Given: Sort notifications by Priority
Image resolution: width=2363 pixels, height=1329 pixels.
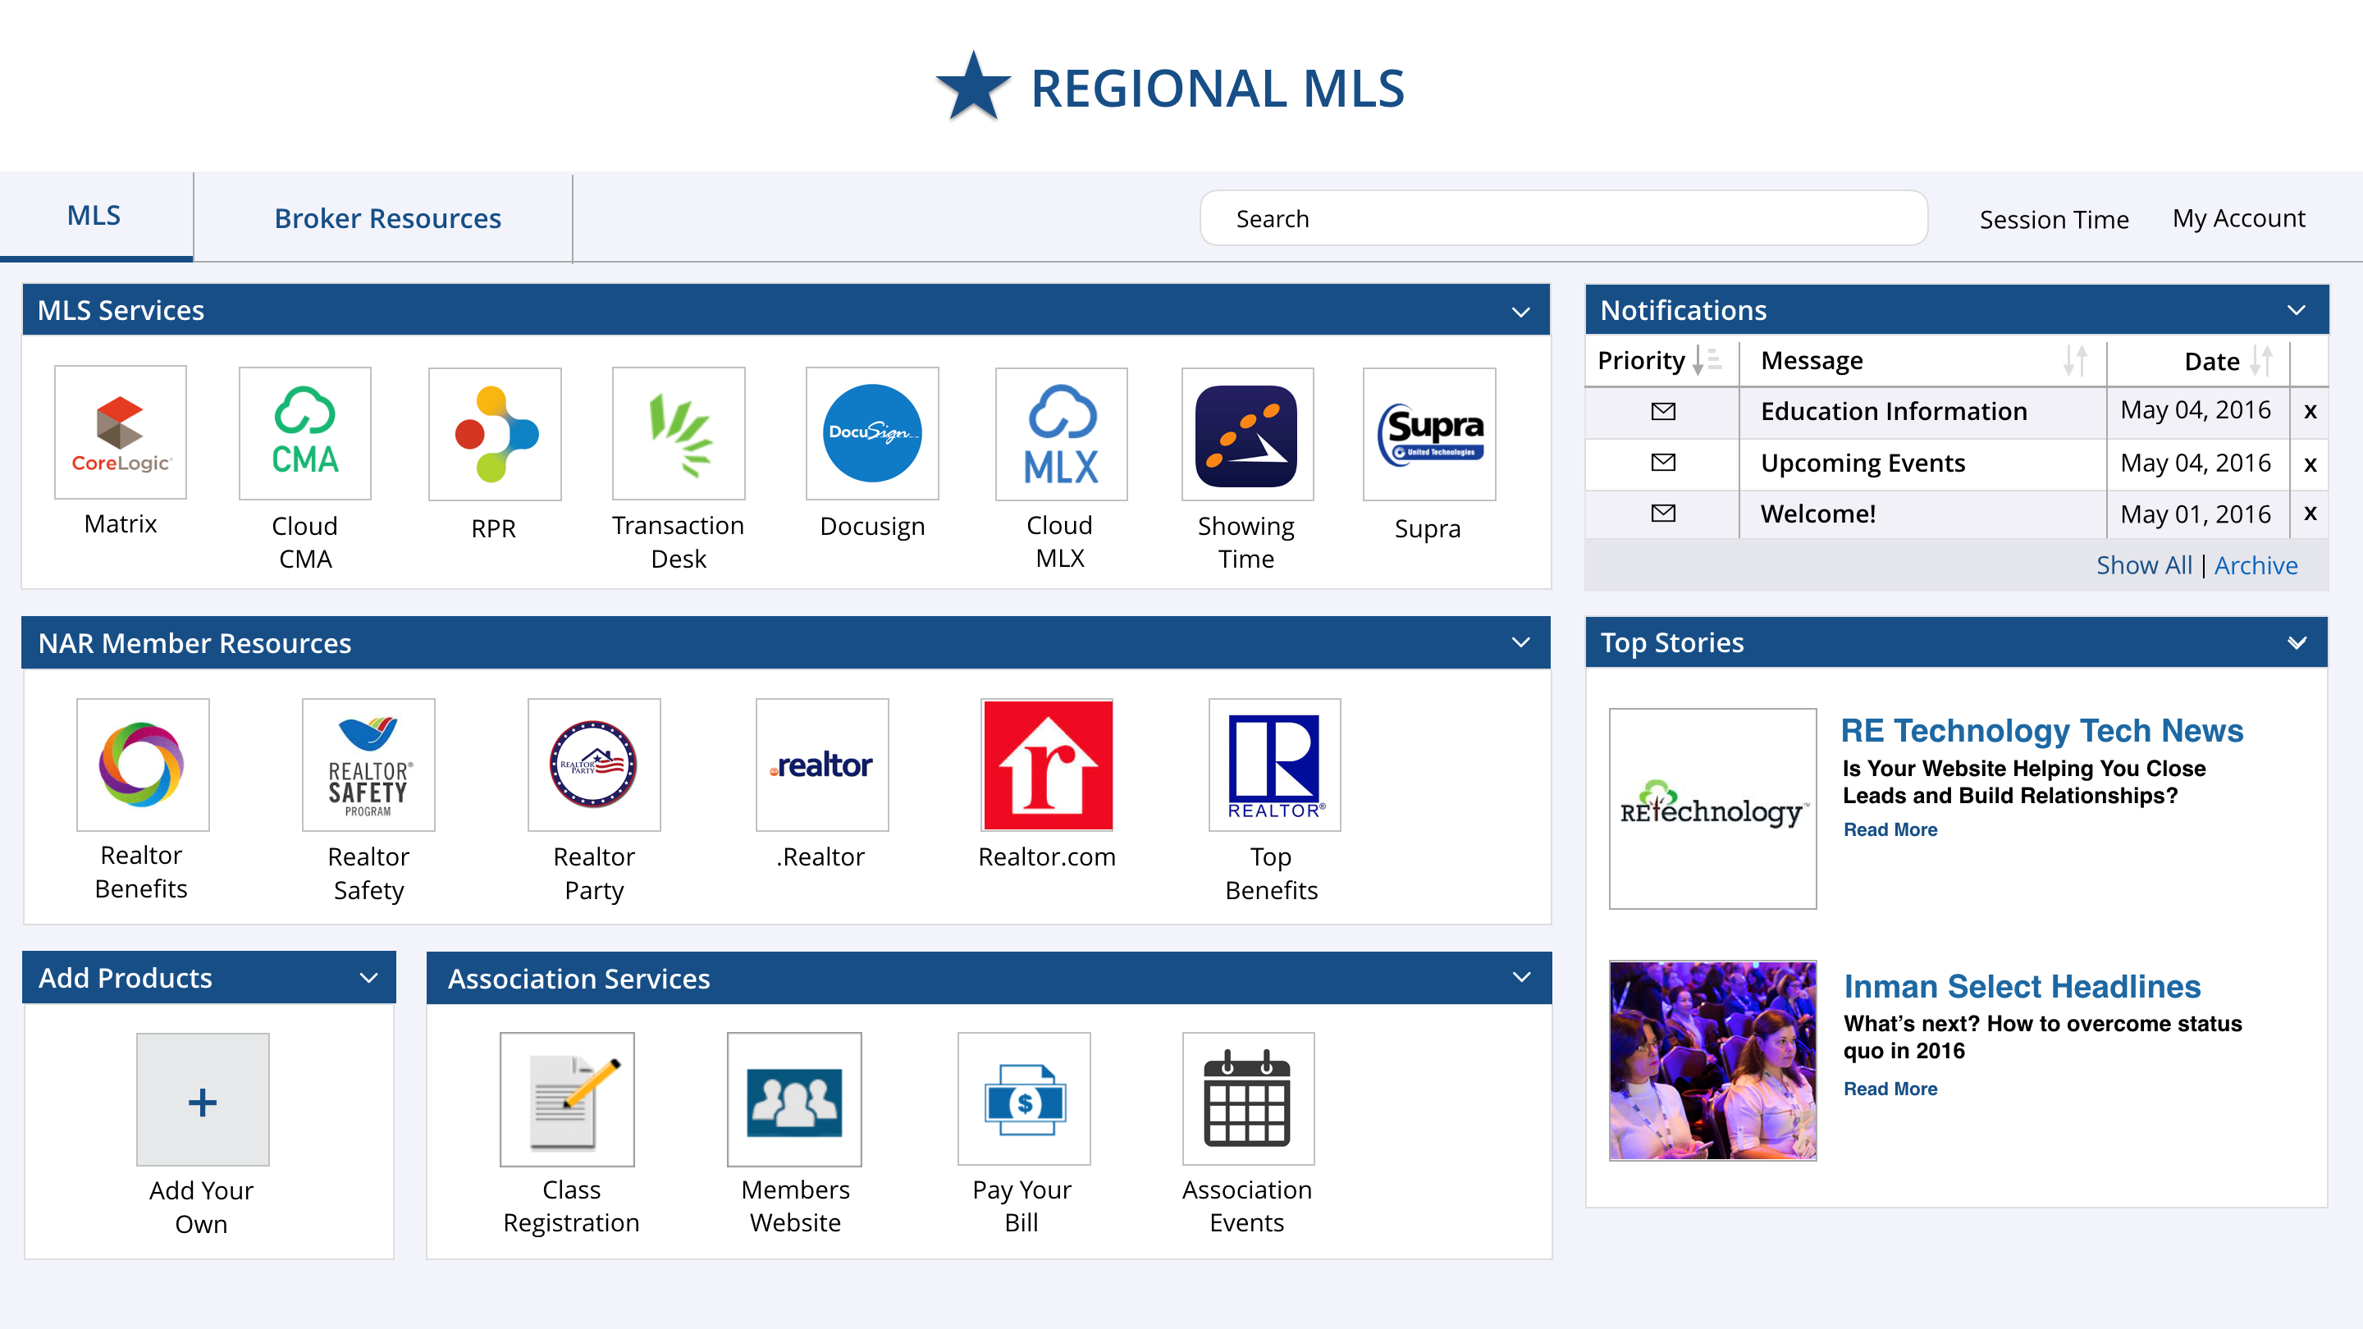Looking at the screenshot, I should tap(1707, 360).
